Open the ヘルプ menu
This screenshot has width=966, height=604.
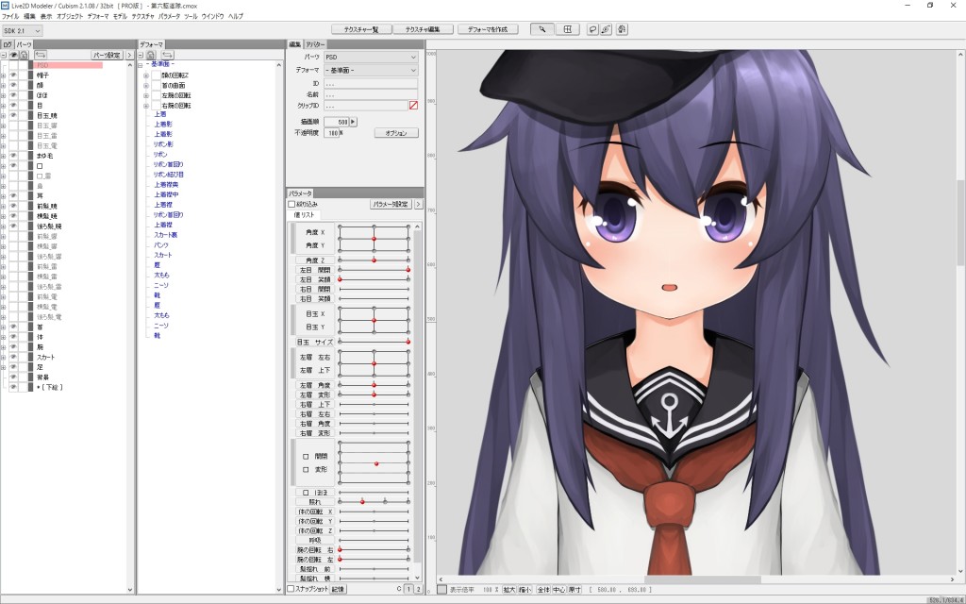click(x=236, y=17)
